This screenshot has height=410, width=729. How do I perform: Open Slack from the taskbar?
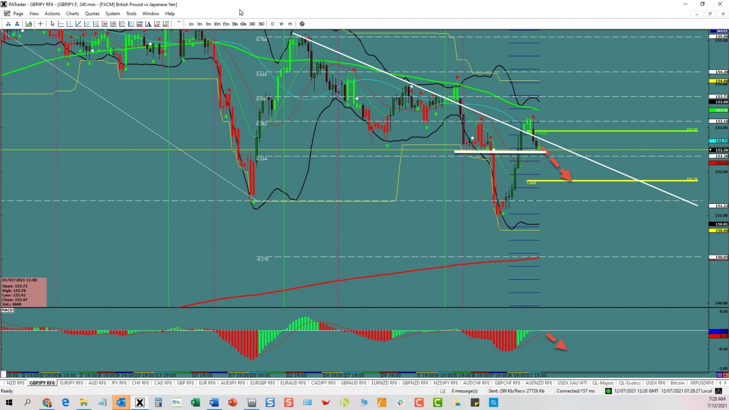pos(400,403)
